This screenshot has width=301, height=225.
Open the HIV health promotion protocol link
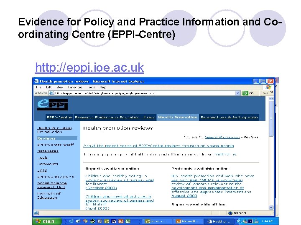[213, 186]
